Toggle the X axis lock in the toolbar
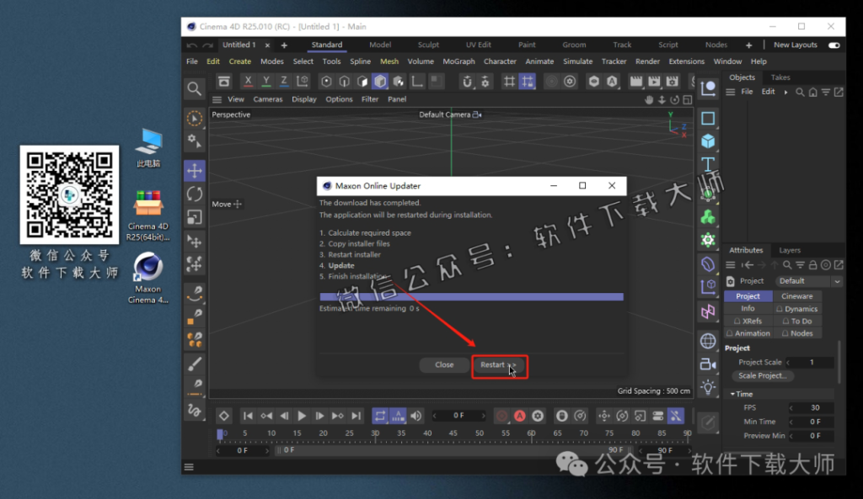The height and width of the screenshot is (499, 863). coord(248,81)
